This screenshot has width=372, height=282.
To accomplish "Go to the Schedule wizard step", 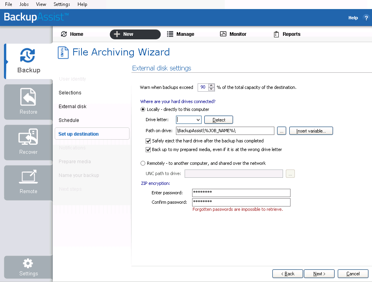I will point(69,120).
